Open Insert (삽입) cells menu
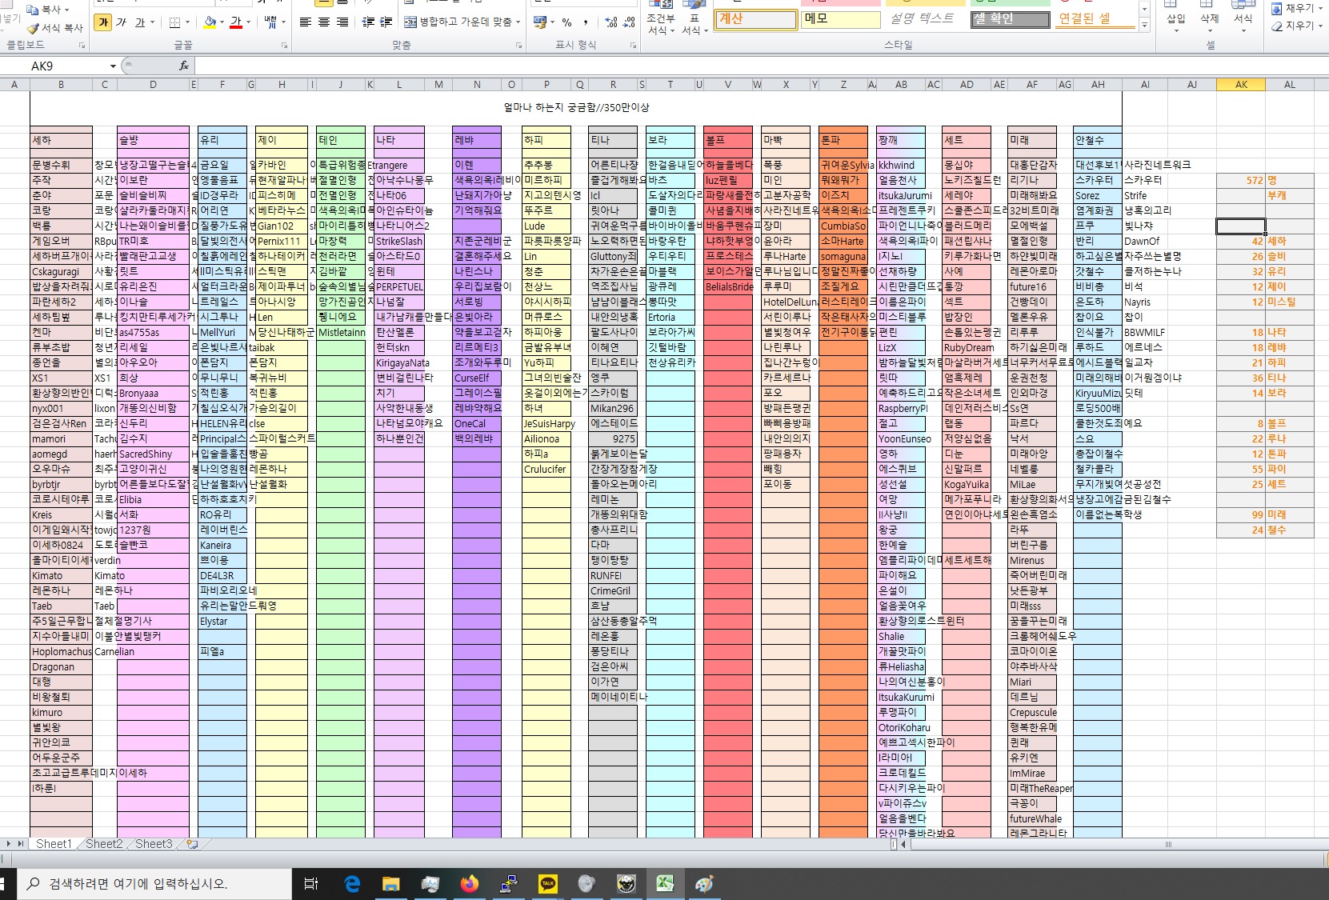1329x900 pixels. (1175, 14)
